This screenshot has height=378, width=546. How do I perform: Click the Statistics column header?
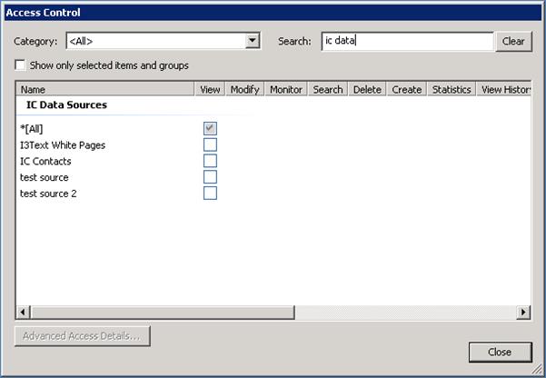point(452,89)
